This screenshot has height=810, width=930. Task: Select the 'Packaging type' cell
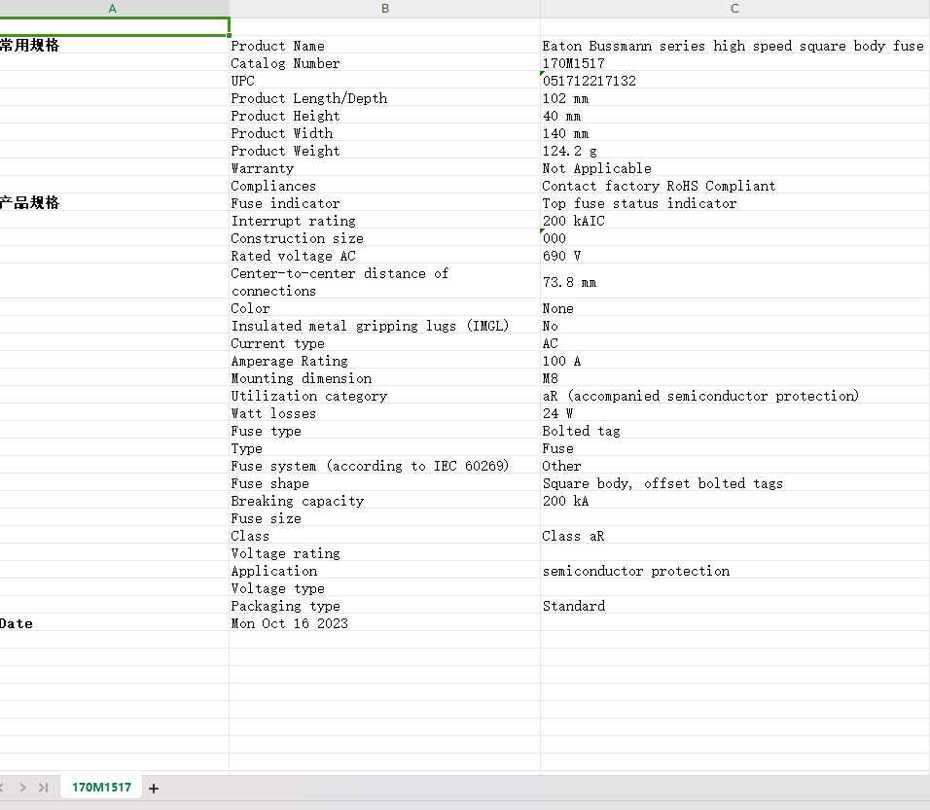(385, 606)
